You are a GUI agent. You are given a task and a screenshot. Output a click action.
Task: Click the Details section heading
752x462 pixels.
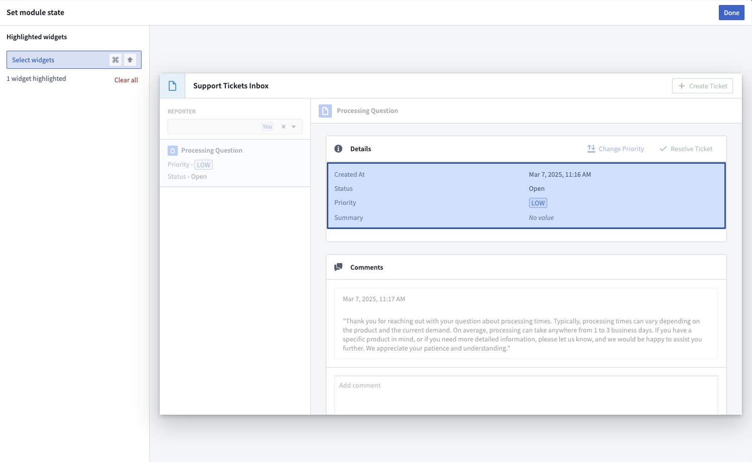[x=360, y=149]
